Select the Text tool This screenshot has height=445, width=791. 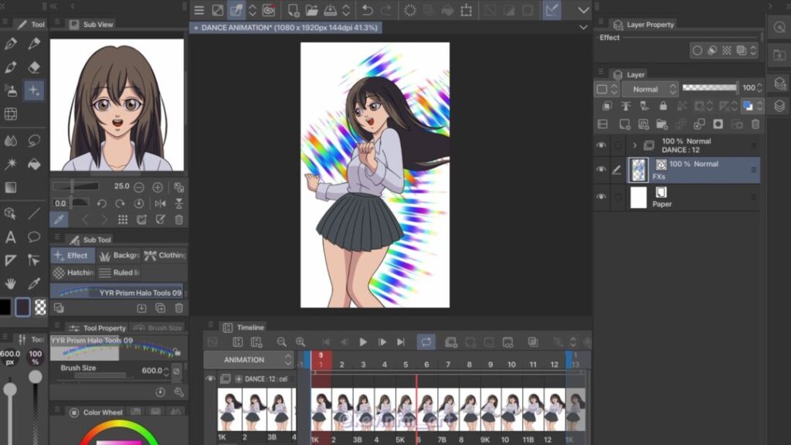[11, 237]
